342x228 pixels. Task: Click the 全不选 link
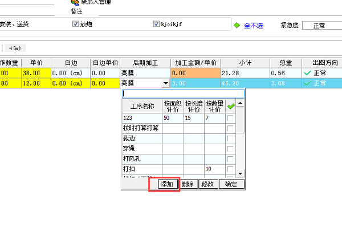(254, 26)
